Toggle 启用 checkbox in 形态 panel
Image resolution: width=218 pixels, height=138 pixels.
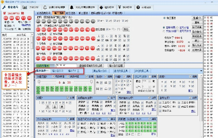pyautogui.click(x=106, y=77)
